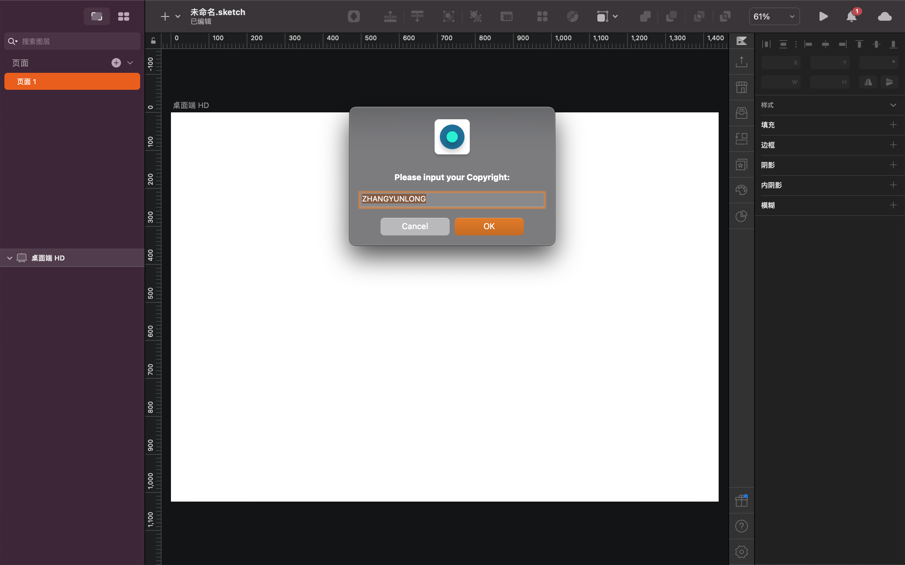Screen dimensions: 905x565
Task: Click the cloud icon in the toolbar
Action: tap(885, 17)
